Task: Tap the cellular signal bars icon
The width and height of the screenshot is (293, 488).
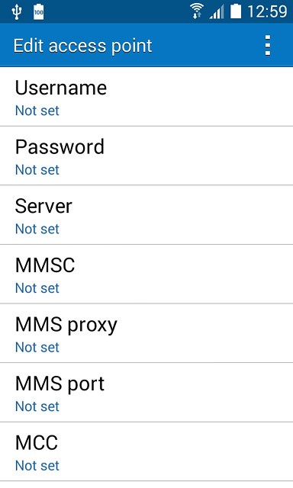Action: click(217, 12)
